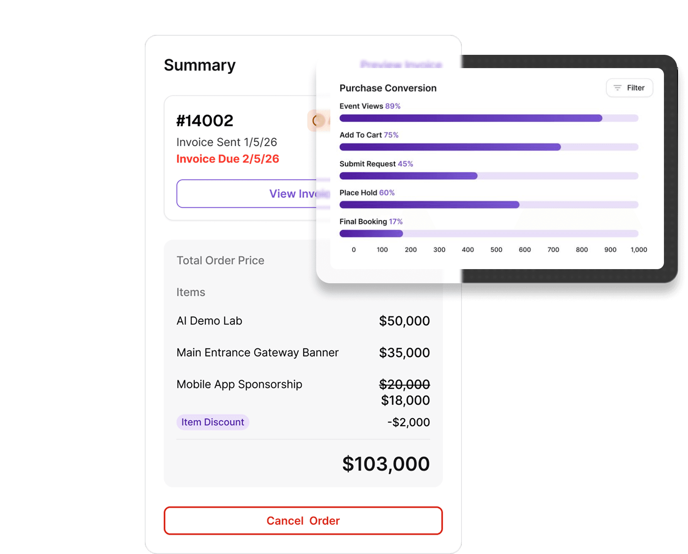Open the Filter options for Purchase Conversion
The width and height of the screenshot is (688, 554).
click(x=629, y=88)
